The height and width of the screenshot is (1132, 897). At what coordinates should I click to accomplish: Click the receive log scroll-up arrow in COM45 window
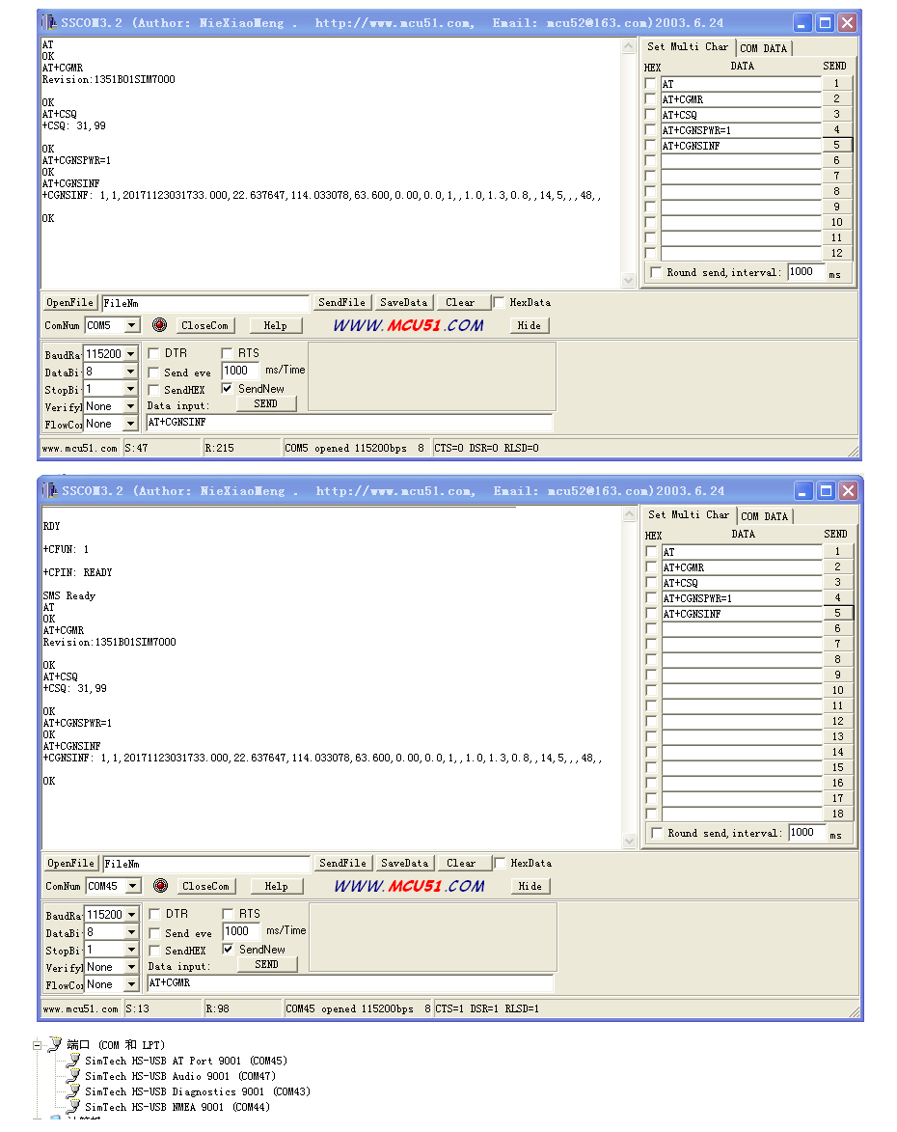[x=629, y=514]
